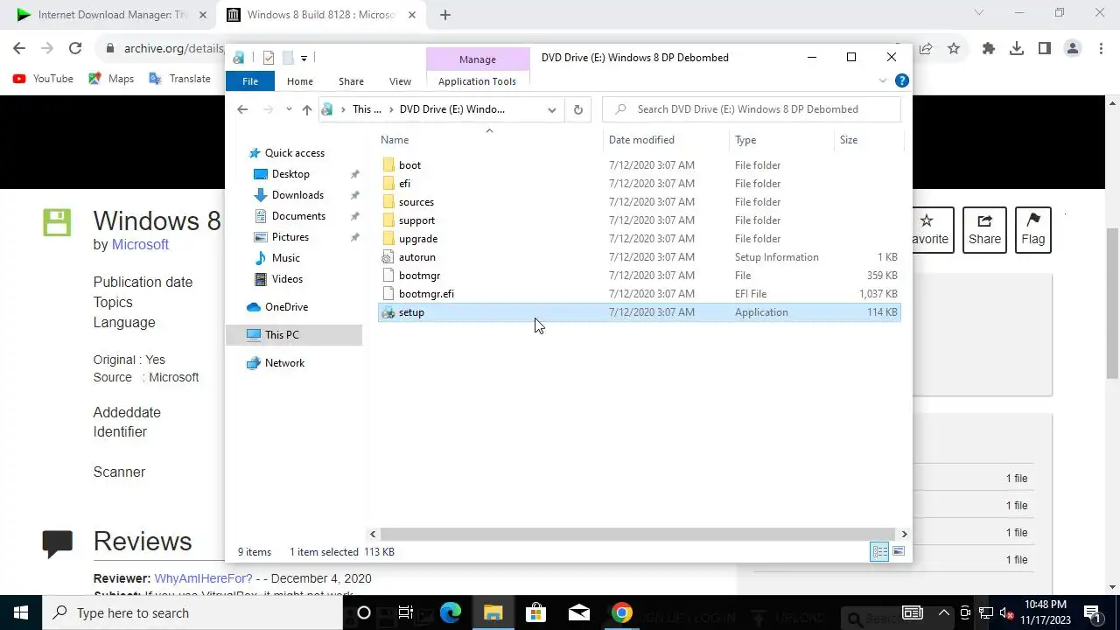Open Chrome downloads icon

click(1016, 49)
